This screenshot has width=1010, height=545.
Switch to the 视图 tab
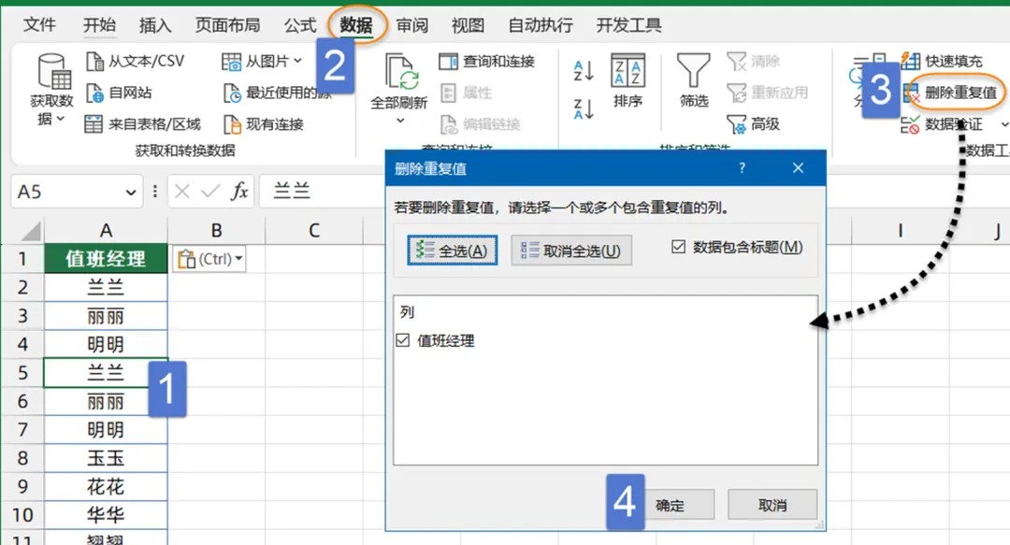click(468, 25)
